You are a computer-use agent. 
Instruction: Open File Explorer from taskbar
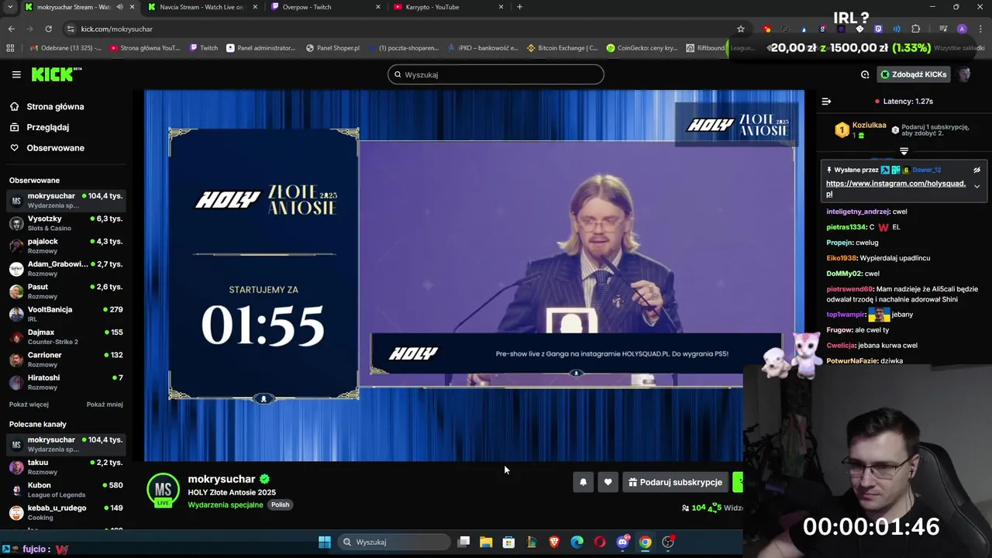point(486,542)
